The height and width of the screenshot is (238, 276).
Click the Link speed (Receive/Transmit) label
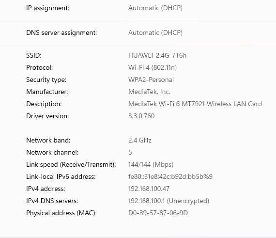[71, 165]
